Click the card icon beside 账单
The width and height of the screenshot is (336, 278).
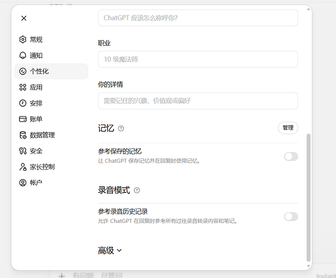(x=23, y=119)
